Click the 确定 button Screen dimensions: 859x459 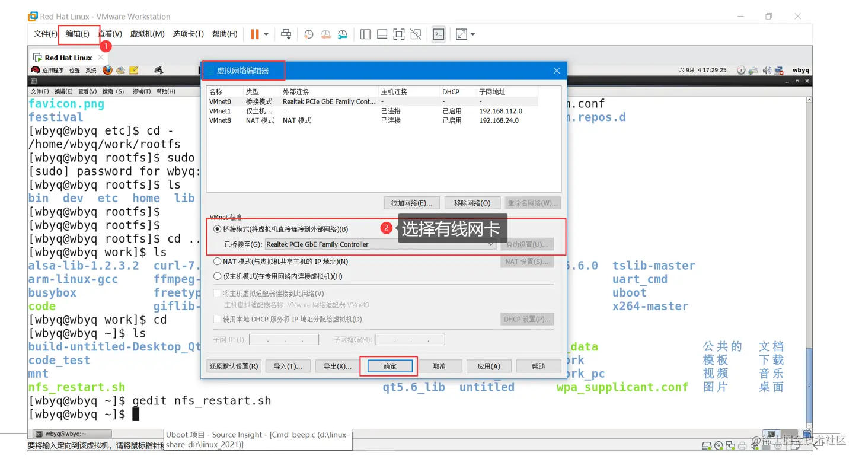(x=389, y=366)
